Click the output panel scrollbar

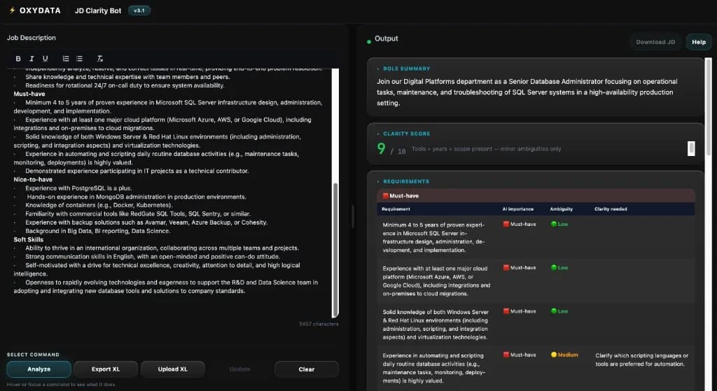click(x=709, y=107)
